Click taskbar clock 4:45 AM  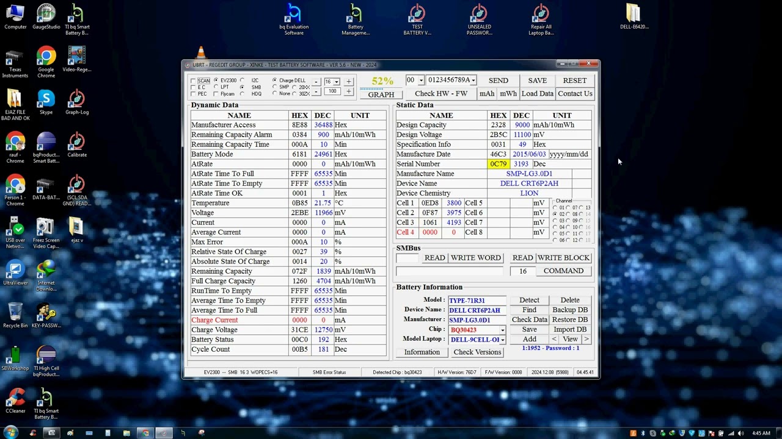click(761, 434)
